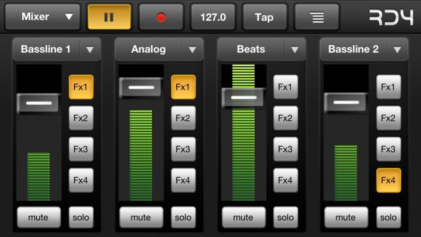
Task: Enable Fx1 on Beats channel
Action: pos(286,87)
